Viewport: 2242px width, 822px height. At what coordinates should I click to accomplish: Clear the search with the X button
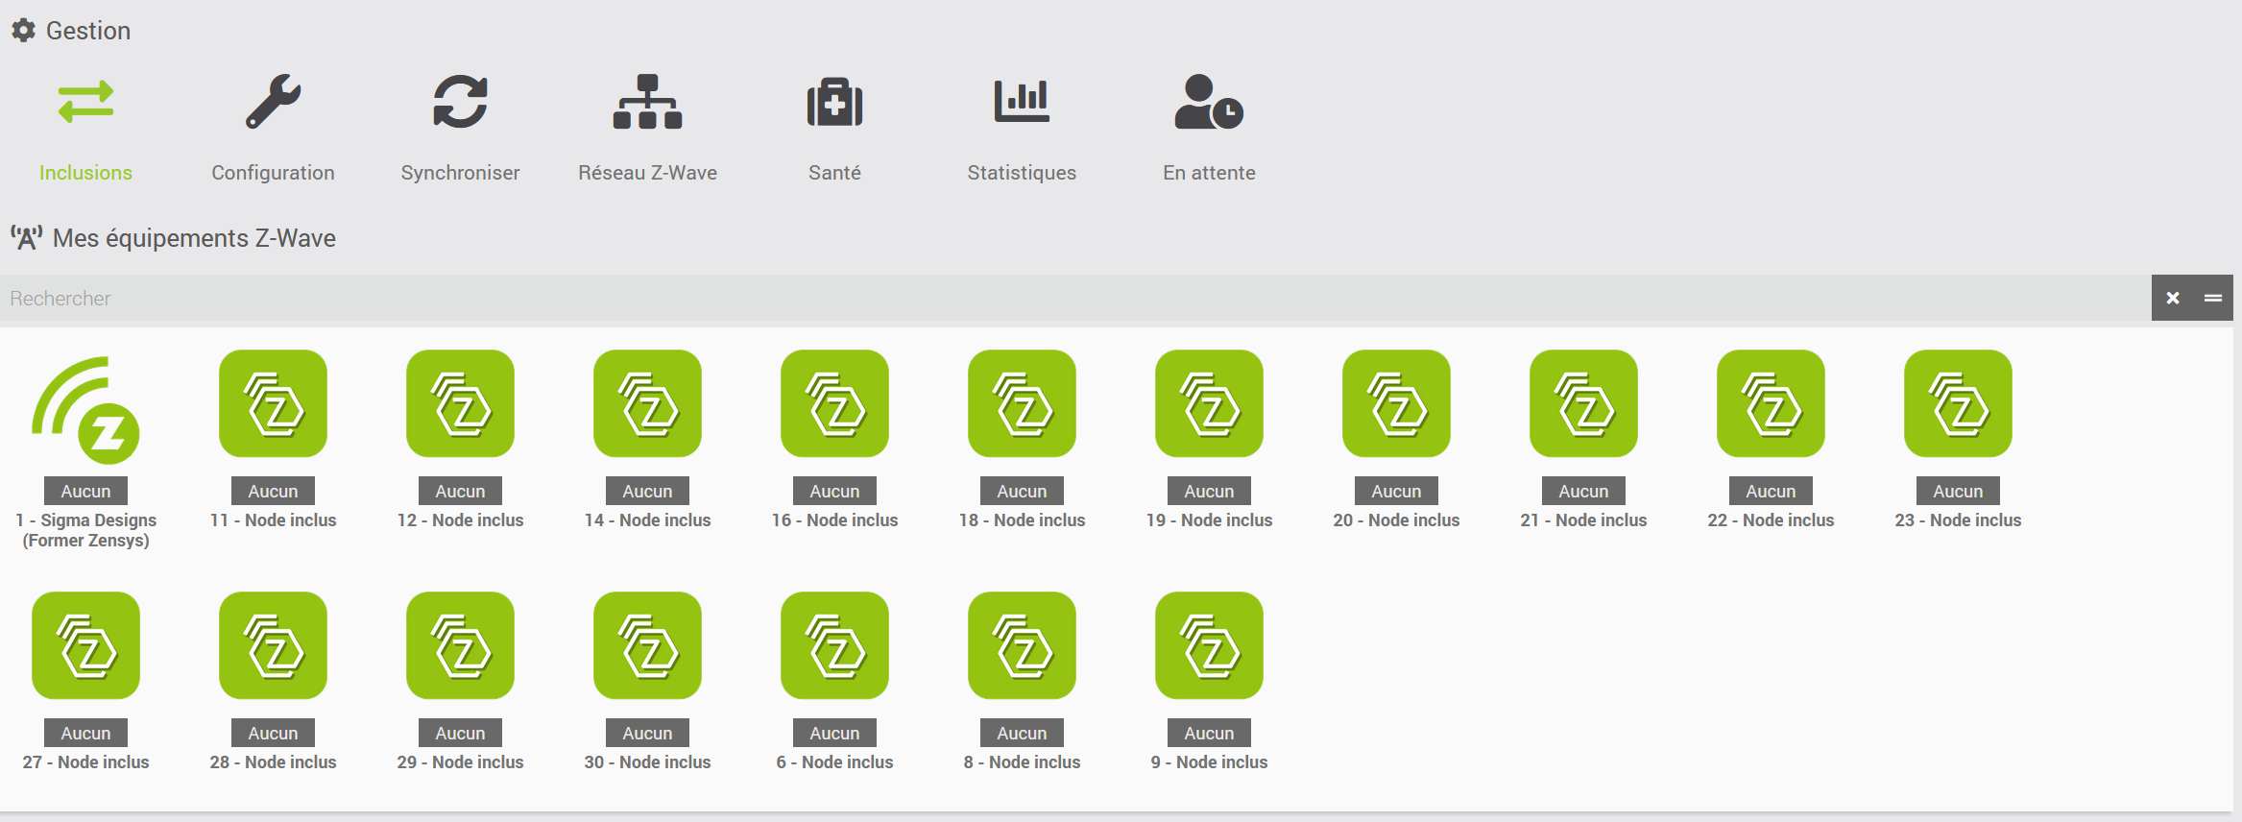point(2172,298)
